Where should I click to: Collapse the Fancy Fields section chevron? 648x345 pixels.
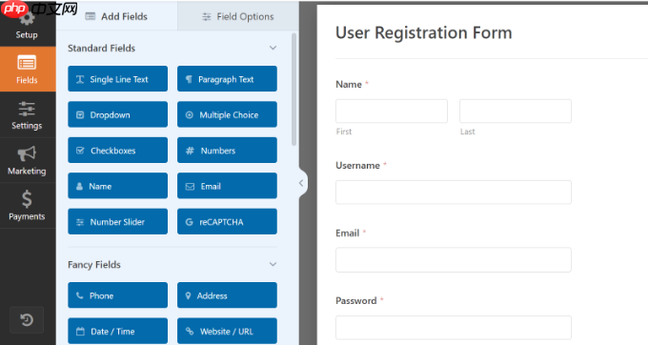point(273,264)
